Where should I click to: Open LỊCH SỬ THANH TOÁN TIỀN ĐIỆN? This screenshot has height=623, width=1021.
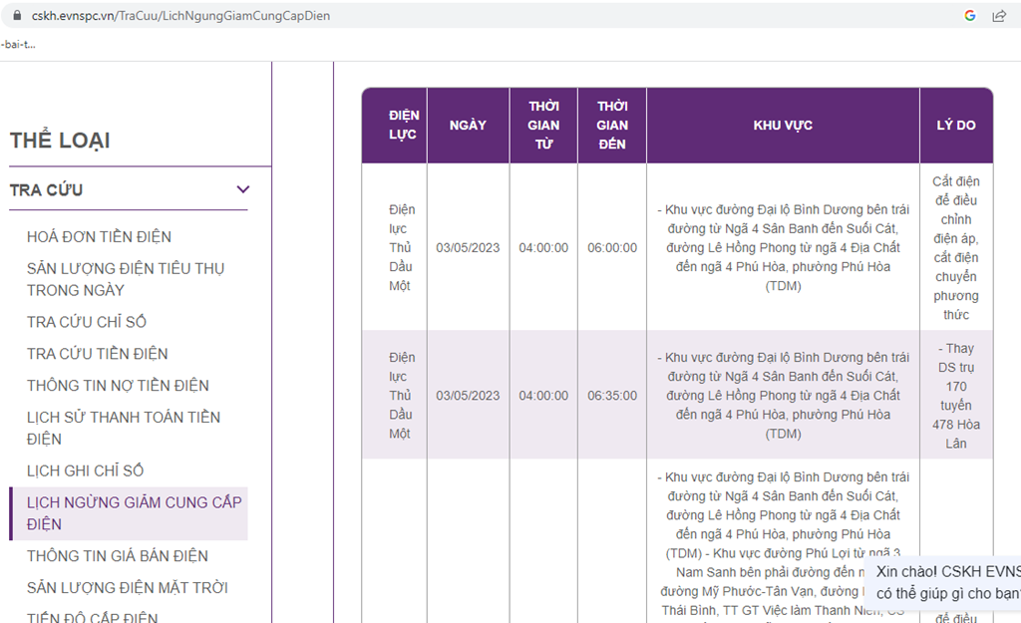(x=124, y=428)
